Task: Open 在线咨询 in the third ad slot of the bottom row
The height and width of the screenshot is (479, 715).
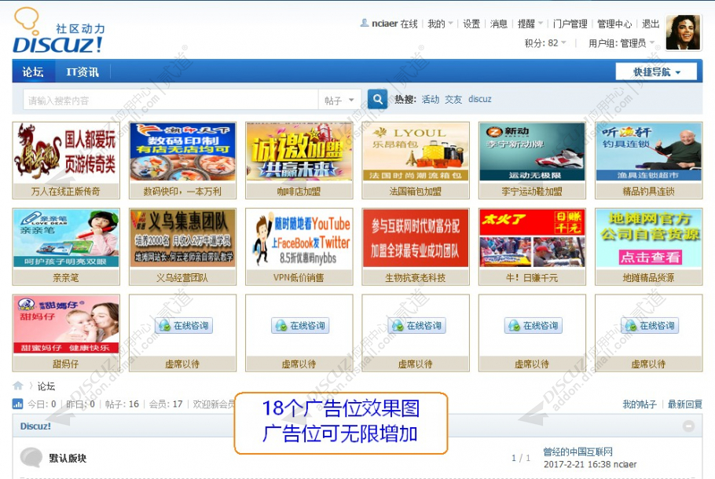Action: point(300,325)
